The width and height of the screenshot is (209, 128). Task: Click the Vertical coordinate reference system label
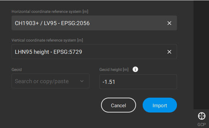click(47, 40)
